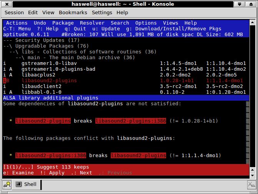Click 'u: Update' shortcut hint
Viewport: 258px width, 194px height.
tap(106, 29)
